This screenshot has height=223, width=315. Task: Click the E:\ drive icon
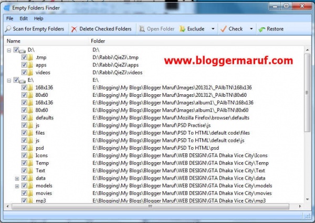click(x=22, y=81)
